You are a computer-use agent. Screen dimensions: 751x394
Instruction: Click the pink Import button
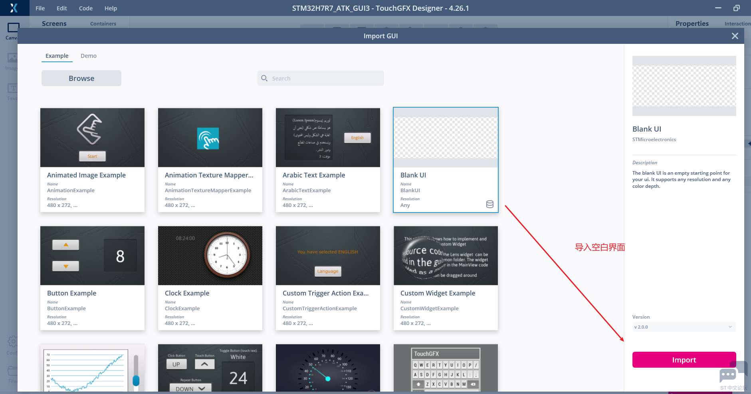click(x=684, y=360)
